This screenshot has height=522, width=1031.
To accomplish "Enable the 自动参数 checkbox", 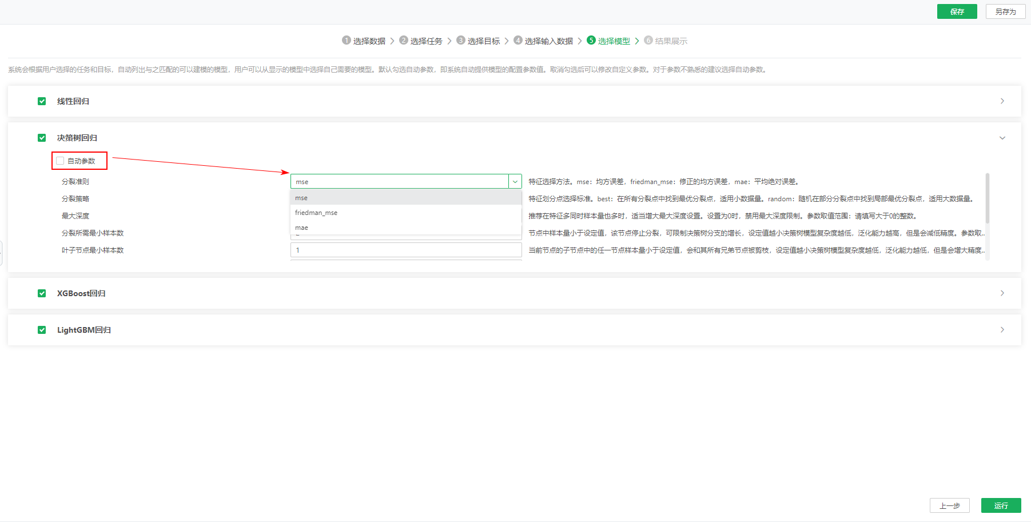I will (x=59, y=161).
